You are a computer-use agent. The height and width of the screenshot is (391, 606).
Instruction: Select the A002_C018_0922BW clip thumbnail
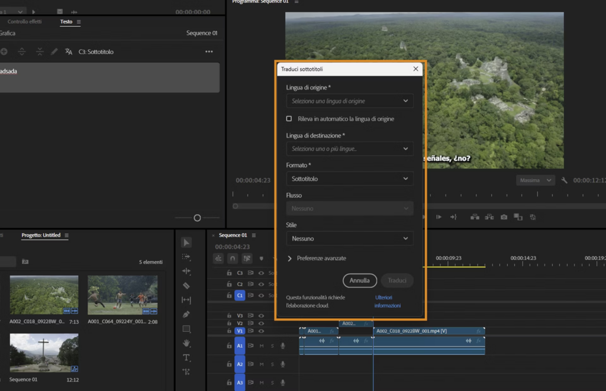pyautogui.click(x=44, y=295)
